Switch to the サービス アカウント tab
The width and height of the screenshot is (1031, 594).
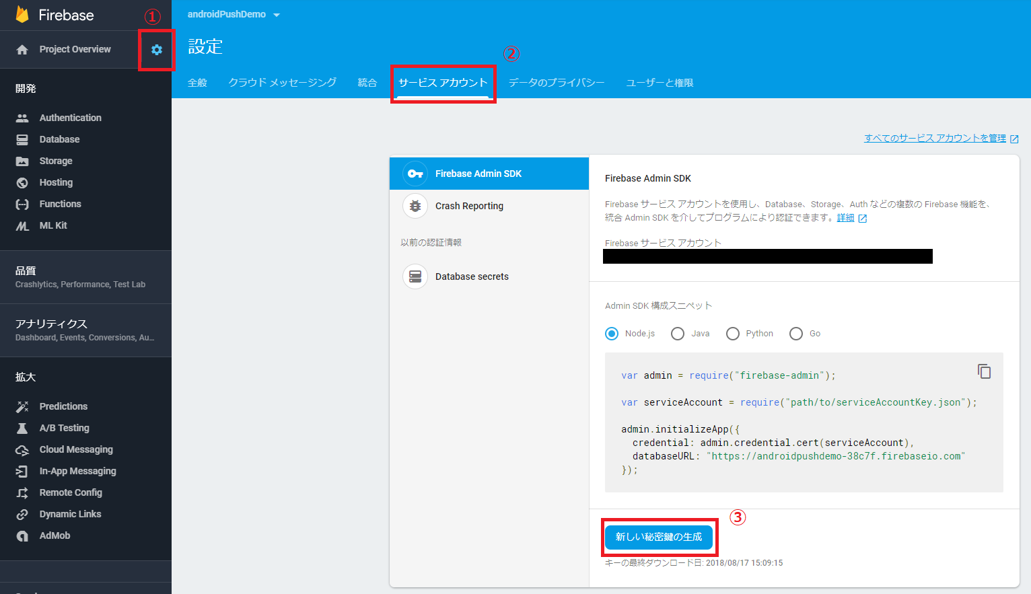coord(443,83)
